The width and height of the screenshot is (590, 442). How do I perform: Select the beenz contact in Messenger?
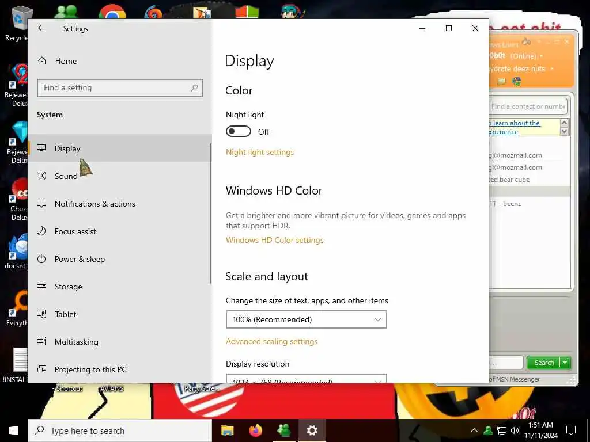[505, 203]
